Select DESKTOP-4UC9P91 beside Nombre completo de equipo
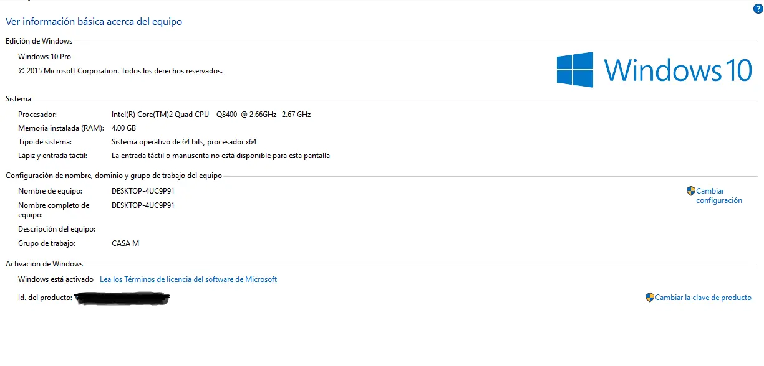The height and width of the screenshot is (366, 764). pos(143,205)
